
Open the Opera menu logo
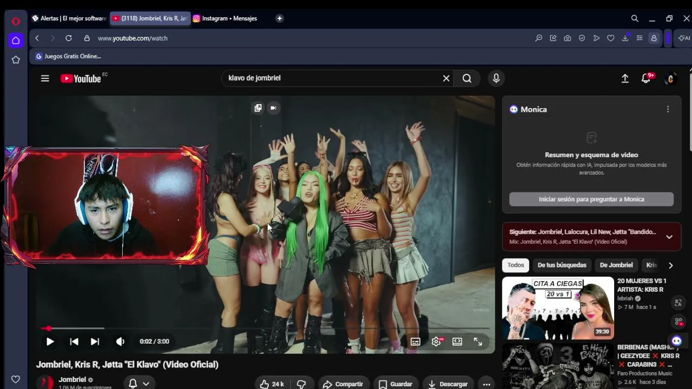coord(16,21)
